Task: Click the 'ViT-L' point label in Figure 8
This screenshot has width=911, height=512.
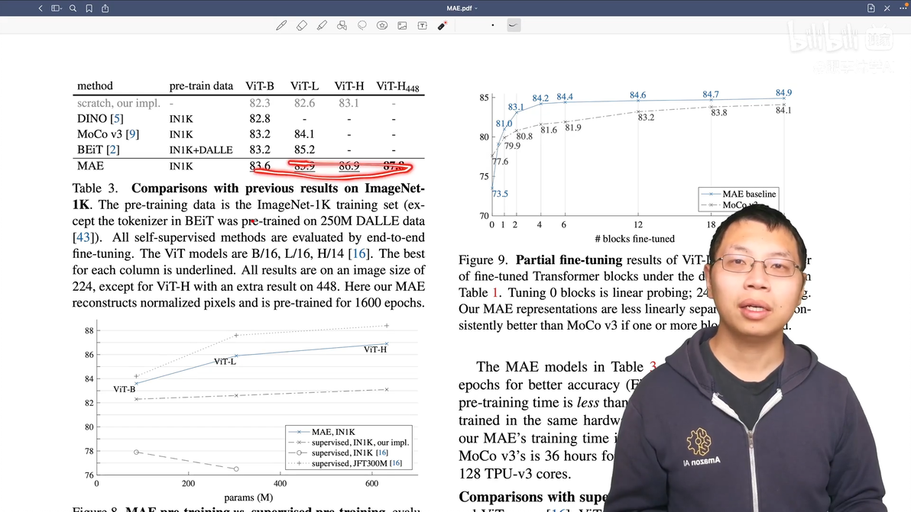Action: pos(225,361)
